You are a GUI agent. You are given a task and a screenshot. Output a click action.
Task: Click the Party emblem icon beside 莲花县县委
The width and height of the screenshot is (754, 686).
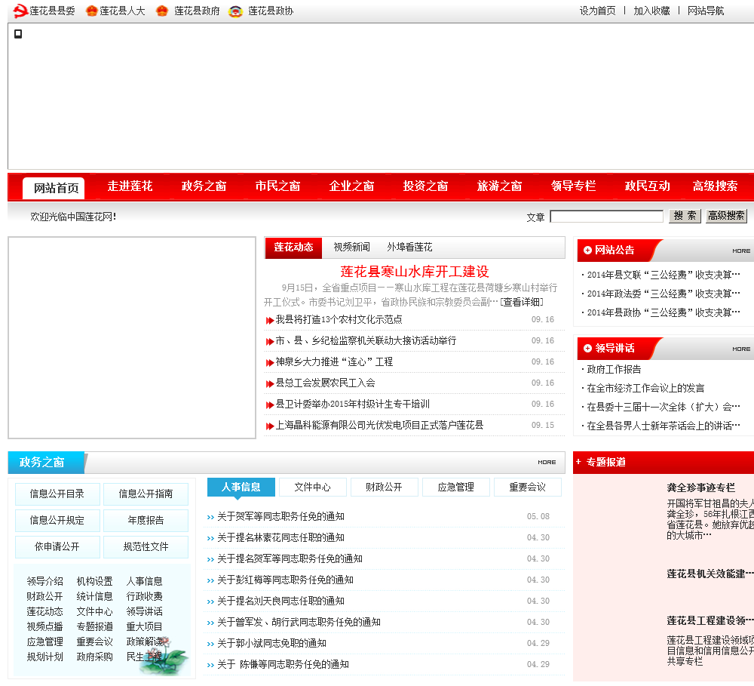point(20,11)
